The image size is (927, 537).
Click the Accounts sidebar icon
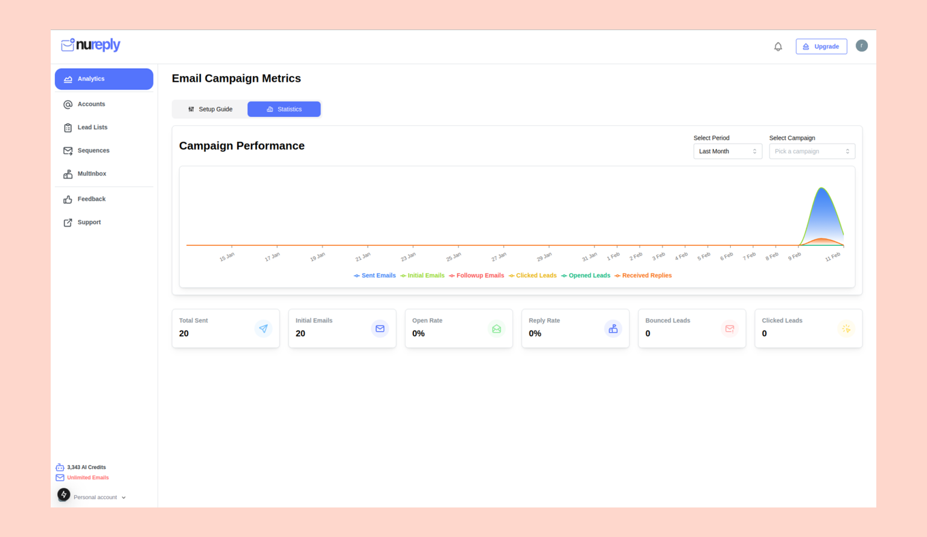coord(68,104)
